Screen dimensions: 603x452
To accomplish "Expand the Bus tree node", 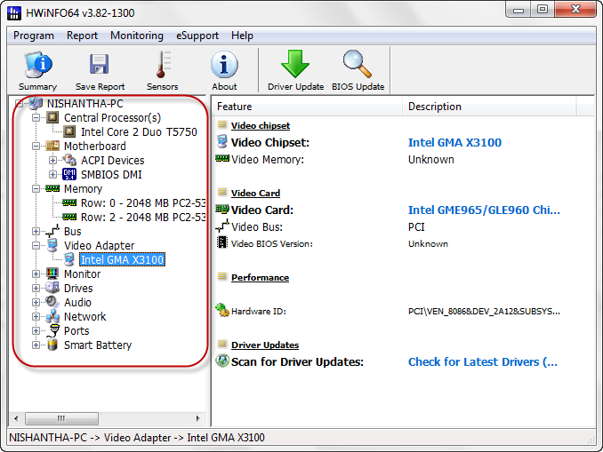I will click(x=36, y=231).
